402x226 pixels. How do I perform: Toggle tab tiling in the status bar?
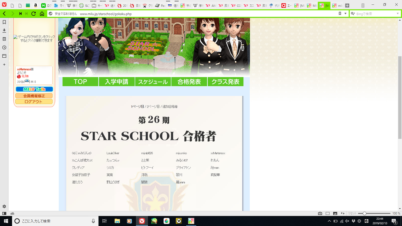[327, 213]
